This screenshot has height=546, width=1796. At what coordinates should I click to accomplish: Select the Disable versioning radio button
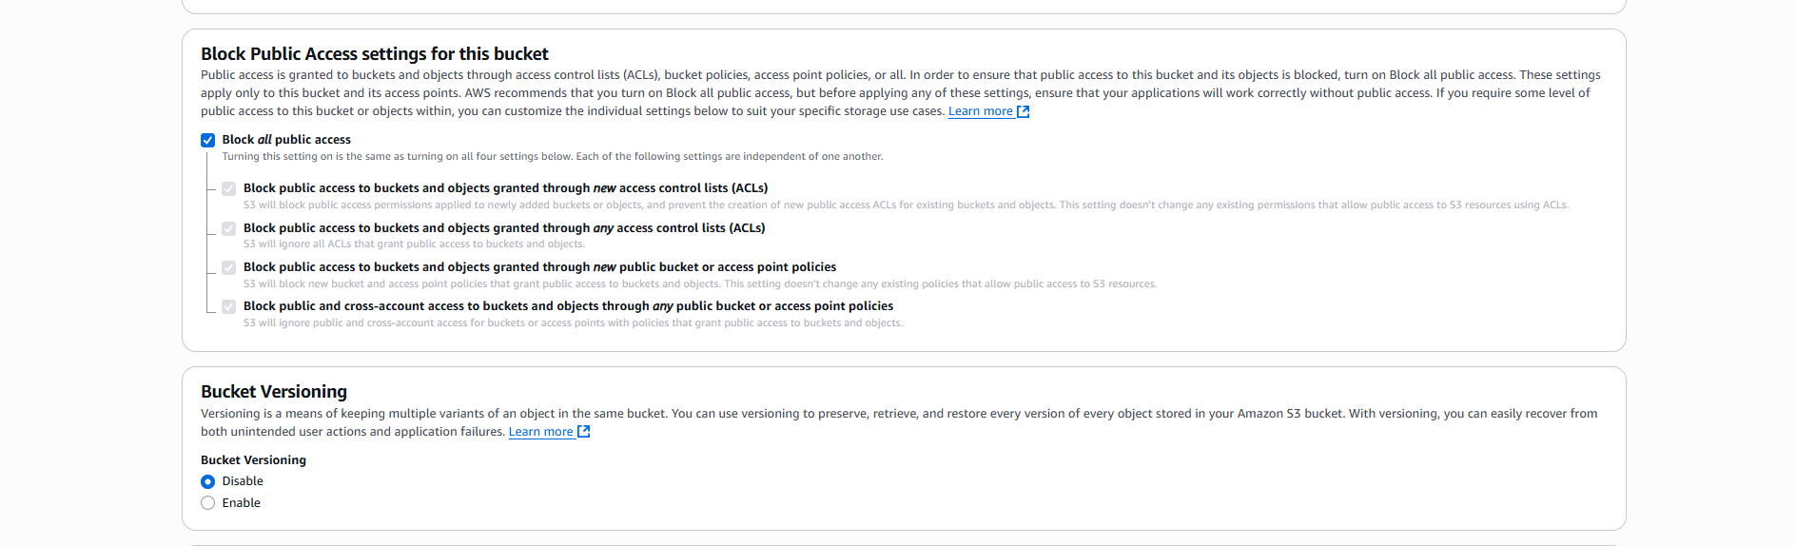(x=208, y=481)
